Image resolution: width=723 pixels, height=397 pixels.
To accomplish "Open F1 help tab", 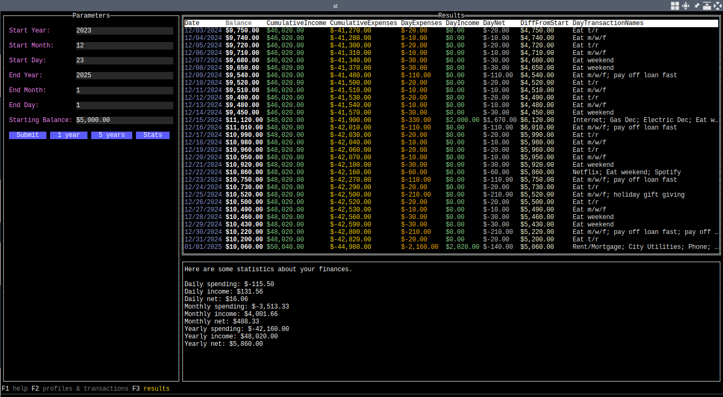I will tap(15, 389).
